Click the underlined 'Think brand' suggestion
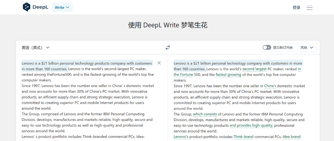Image resolution: width=334 pixels, height=141 pixels. coord(243,137)
